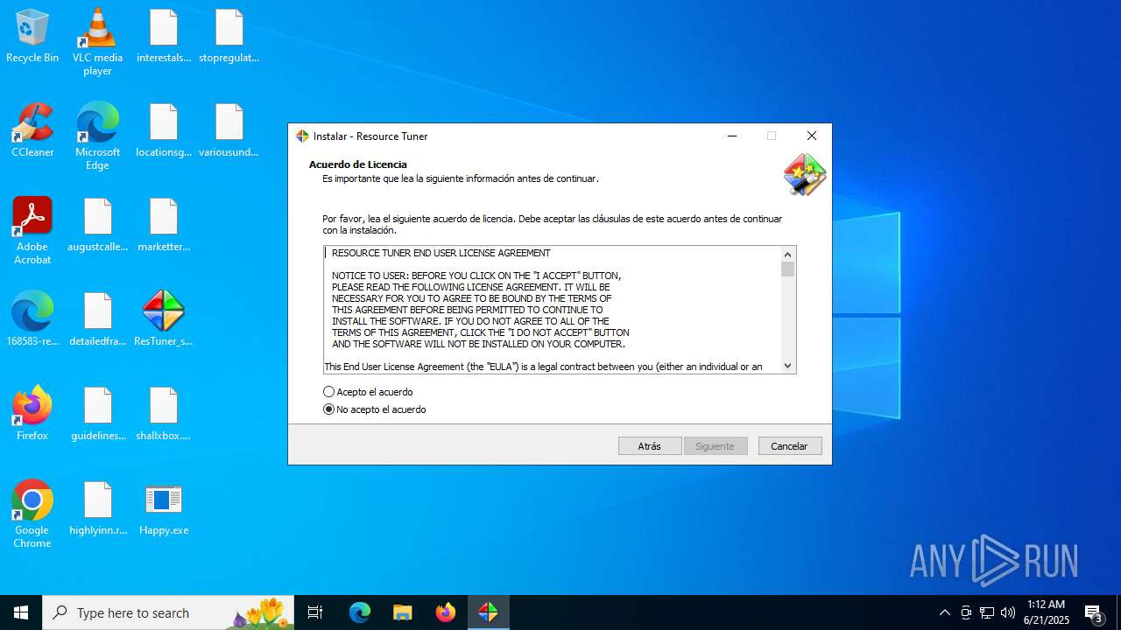This screenshot has width=1121, height=630.
Task: Select the Firefox desktop shortcut
Action: click(x=32, y=414)
